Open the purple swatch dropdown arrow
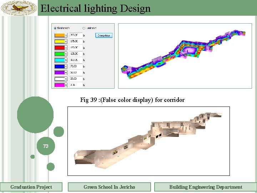Image resolution: width=257 pixels, height=193 pixels. (x=66, y=73)
